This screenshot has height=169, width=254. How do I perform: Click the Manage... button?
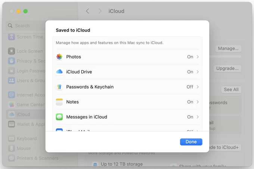pos(228,48)
